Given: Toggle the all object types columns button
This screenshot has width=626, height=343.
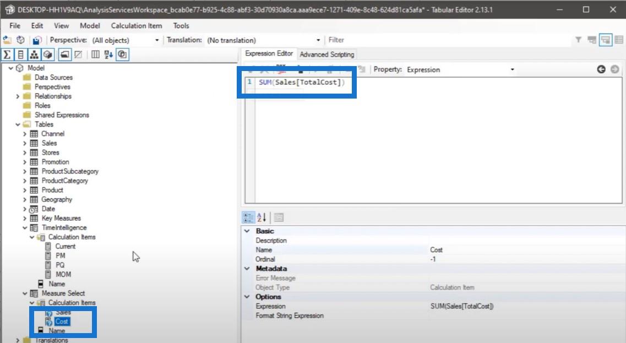Looking at the screenshot, I should (x=95, y=55).
